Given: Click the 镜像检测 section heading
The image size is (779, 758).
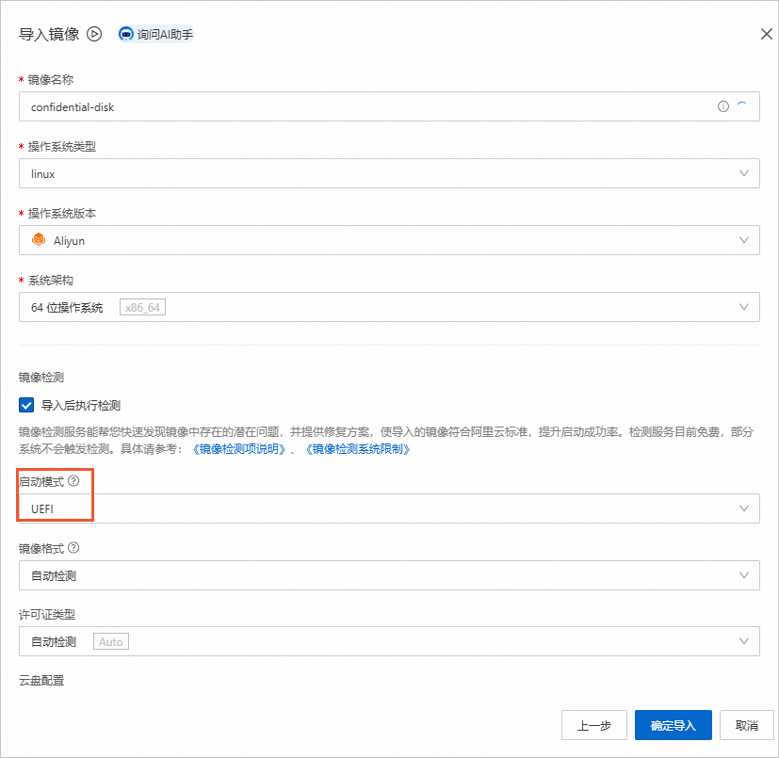Looking at the screenshot, I should point(41,378).
